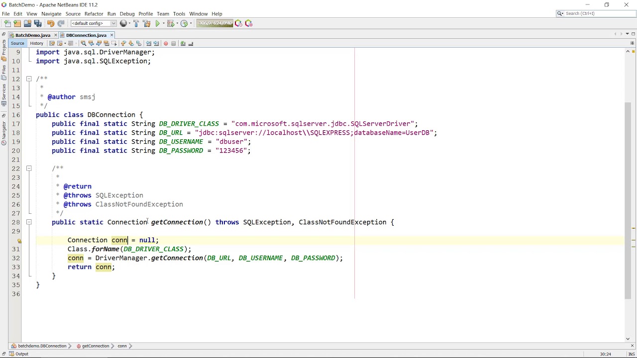Screen dimensions: 637x358
Task: Collapse the getConnection method on line 28
Action: coord(29,222)
